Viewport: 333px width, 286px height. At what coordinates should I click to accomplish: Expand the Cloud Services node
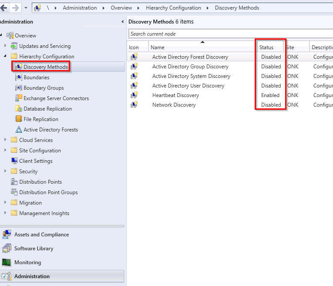click(x=5, y=140)
